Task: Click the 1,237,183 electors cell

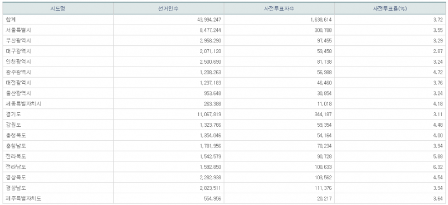Action: point(211,83)
